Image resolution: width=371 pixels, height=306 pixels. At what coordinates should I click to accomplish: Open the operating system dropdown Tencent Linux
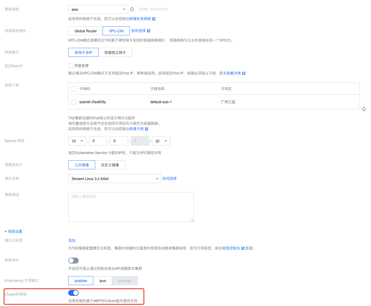[115, 179]
